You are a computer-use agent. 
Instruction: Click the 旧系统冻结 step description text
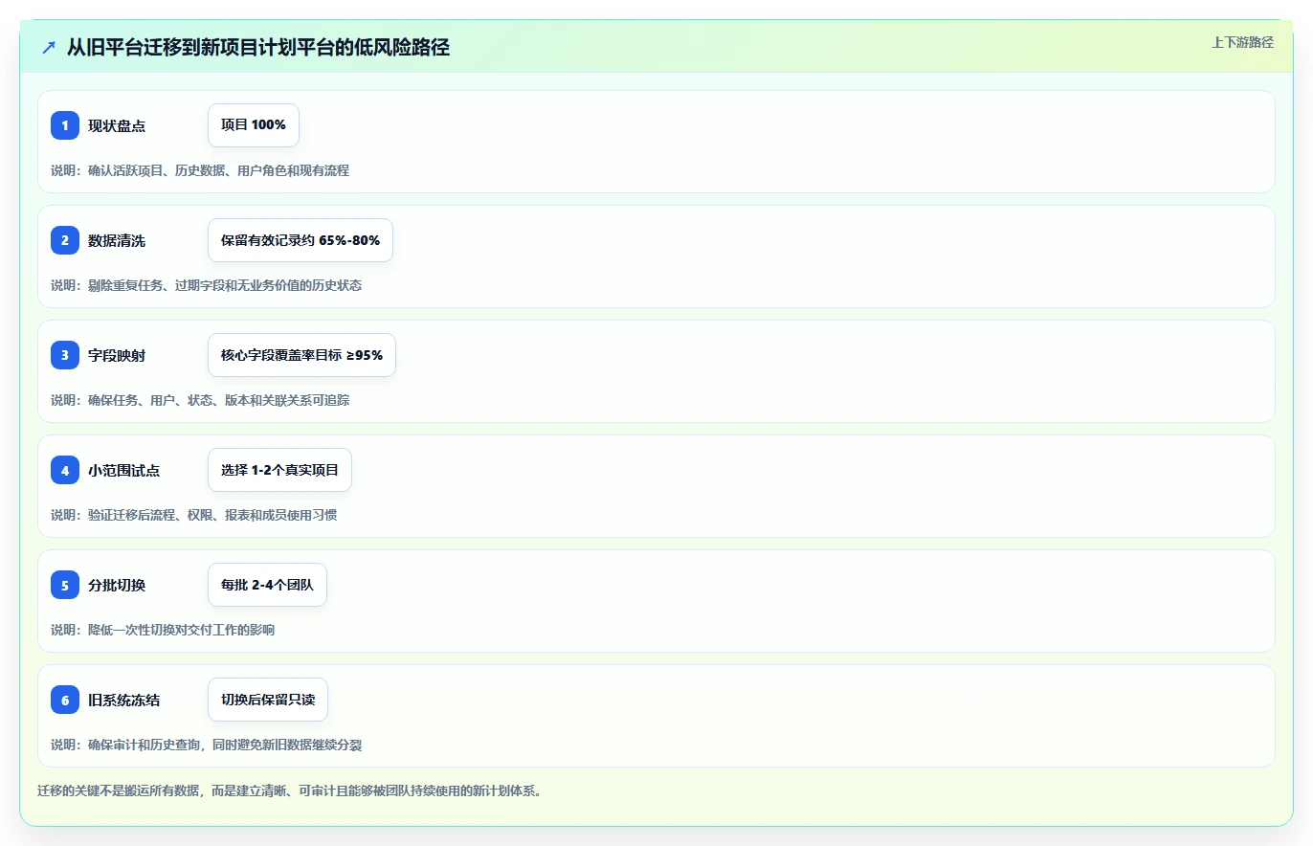point(206,745)
